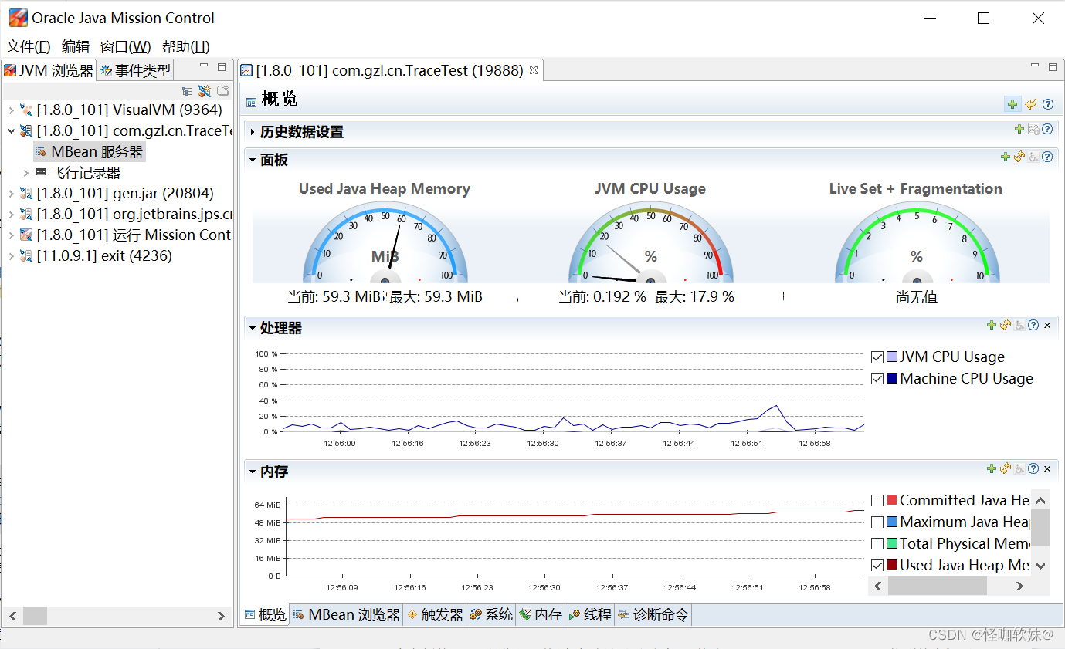Click the memory legend scroll right arrow
The image size is (1065, 649).
click(1019, 586)
